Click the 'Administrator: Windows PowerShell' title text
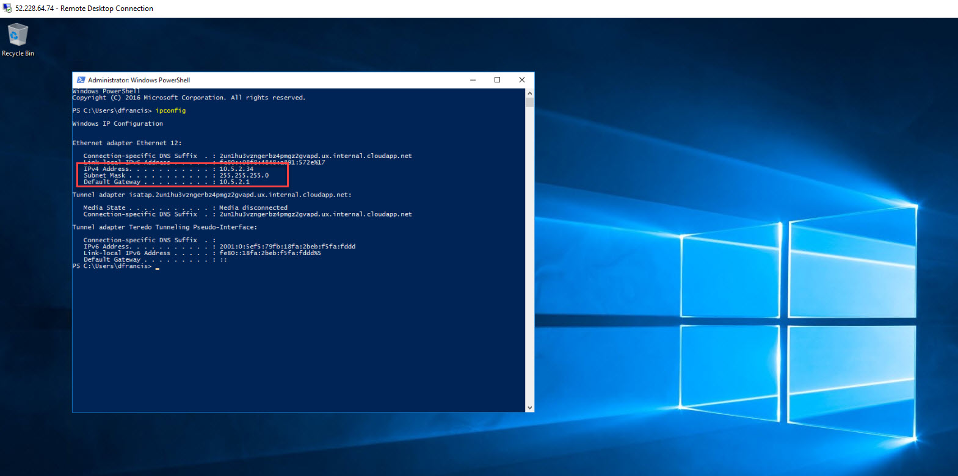 click(139, 80)
